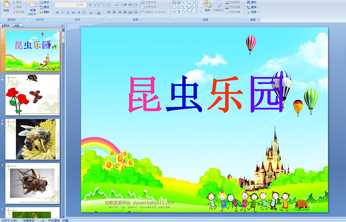
Task: Expand the shapes gallery more button
Action: (x=201, y=11)
